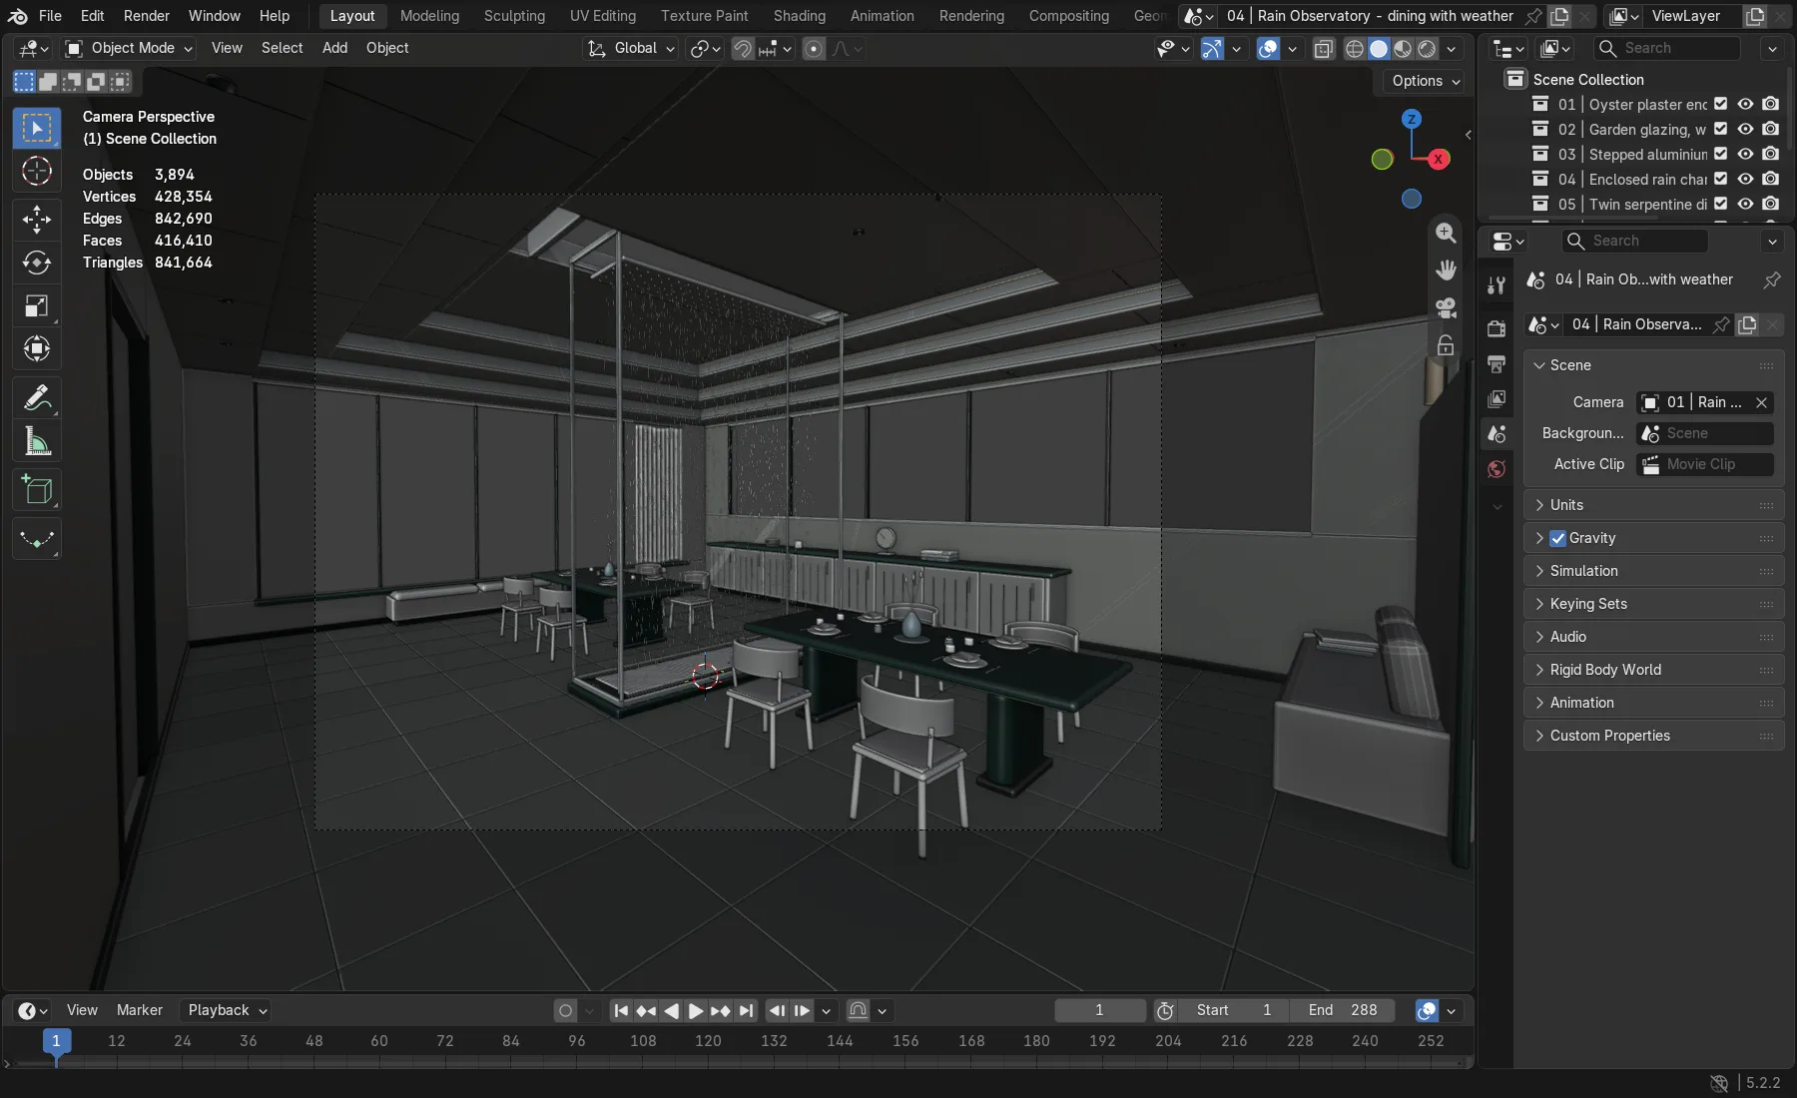Toggle X-ray display in viewport header
Viewport: 1797px width, 1098px height.
(1324, 48)
